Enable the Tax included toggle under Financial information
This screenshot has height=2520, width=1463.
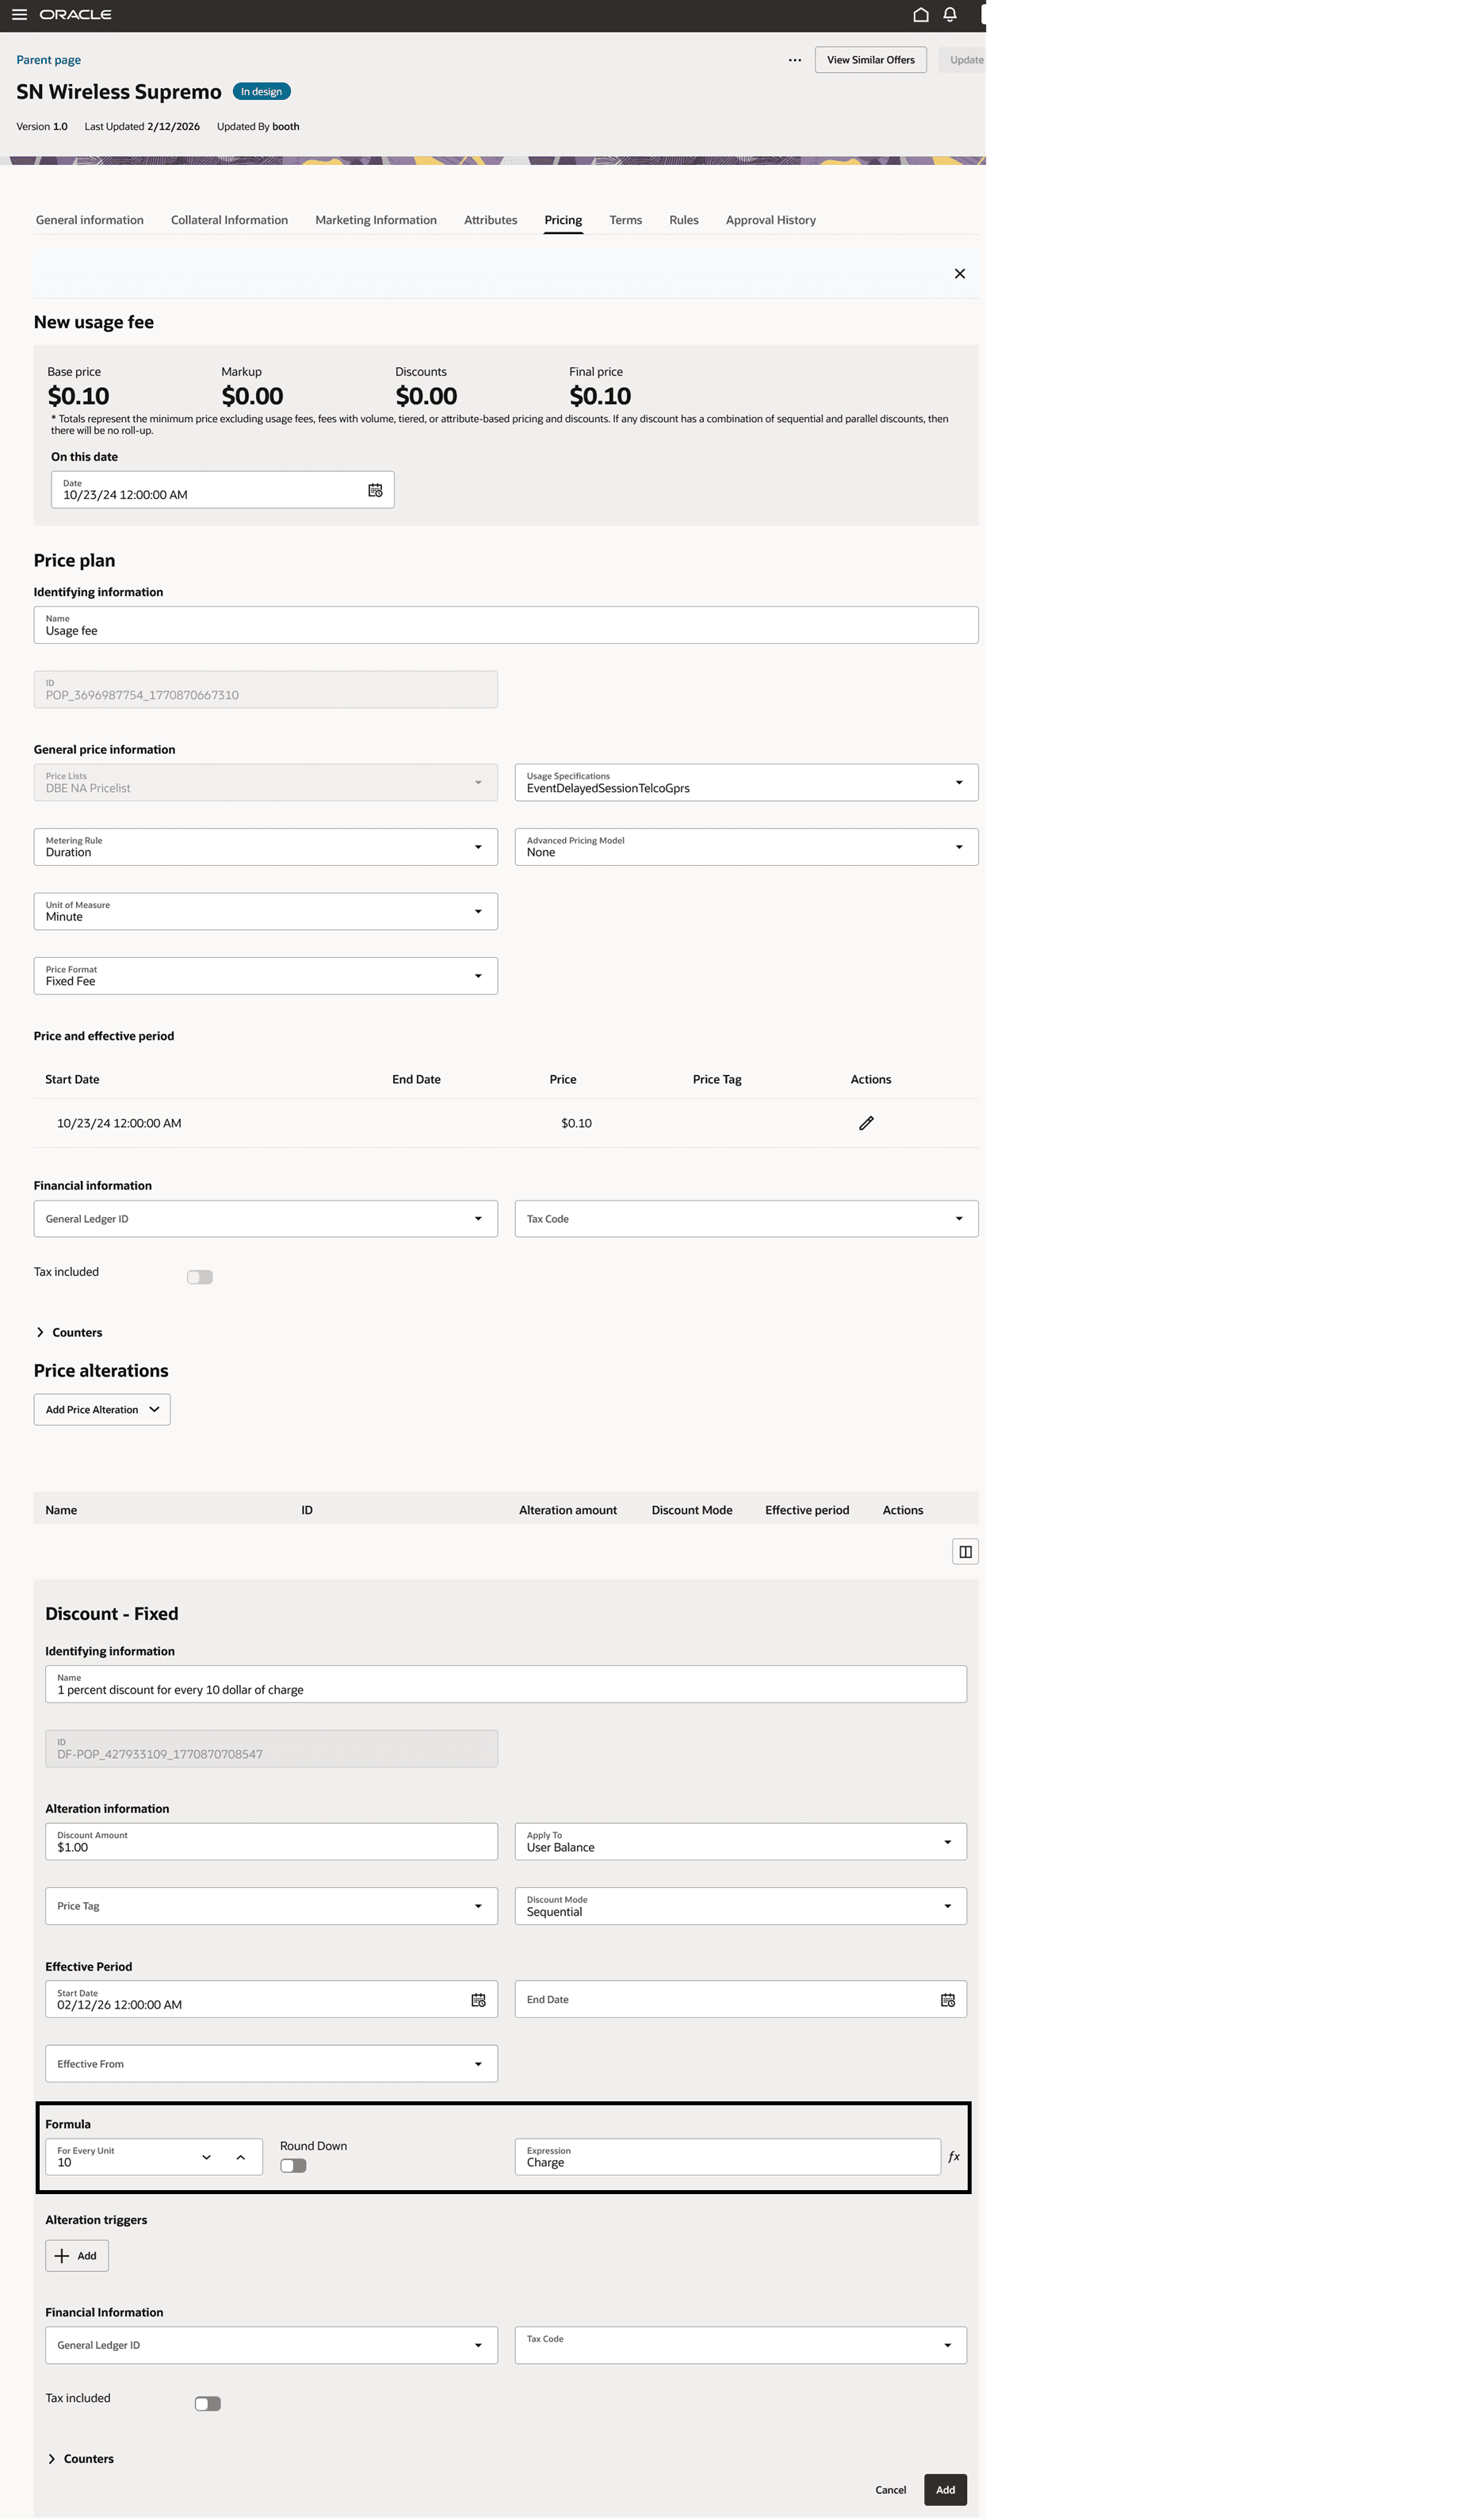[200, 1276]
